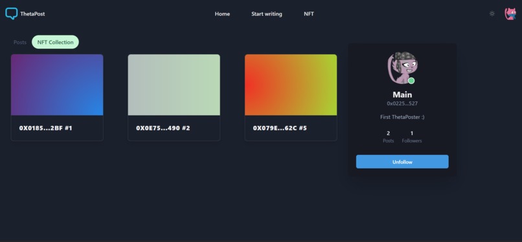Click Main's profile avatar picture
This screenshot has width=522, height=242.
402,68
